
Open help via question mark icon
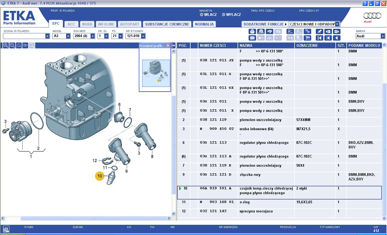pyautogui.click(x=365, y=3)
